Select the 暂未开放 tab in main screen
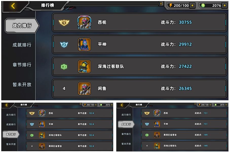Screen dimensions: 230x153 click(22, 85)
